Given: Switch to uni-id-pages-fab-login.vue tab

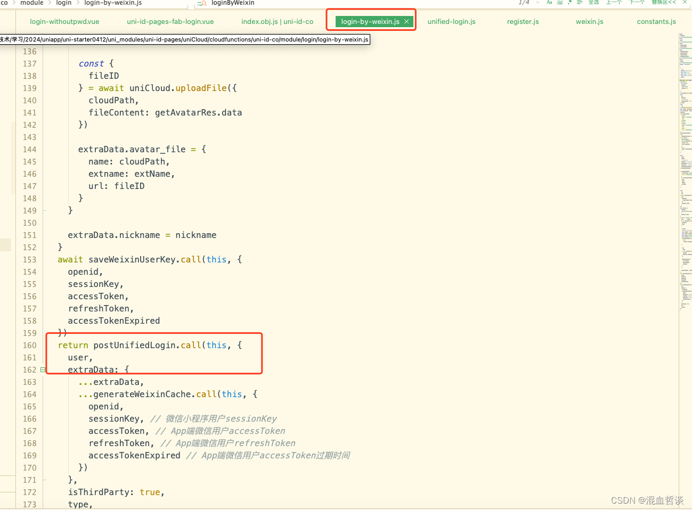Looking at the screenshot, I should coord(170,21).
